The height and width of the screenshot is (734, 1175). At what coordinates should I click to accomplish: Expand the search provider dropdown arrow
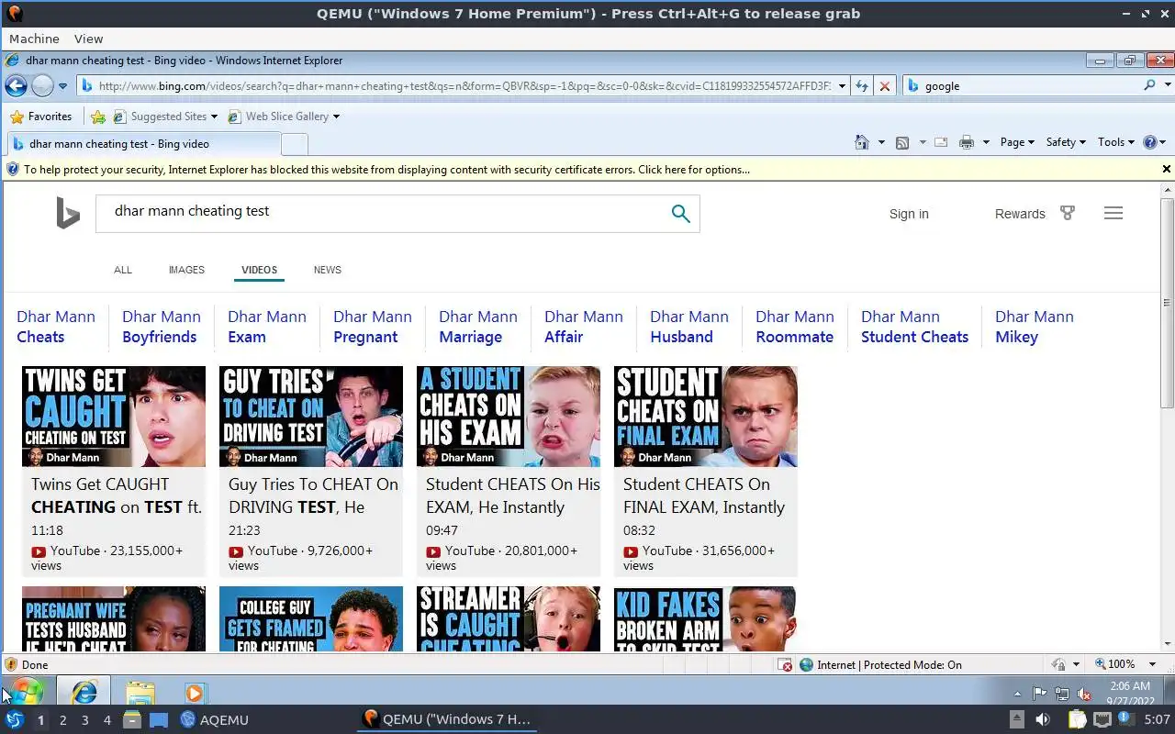pyautogui.click(x=1168, y=85)
